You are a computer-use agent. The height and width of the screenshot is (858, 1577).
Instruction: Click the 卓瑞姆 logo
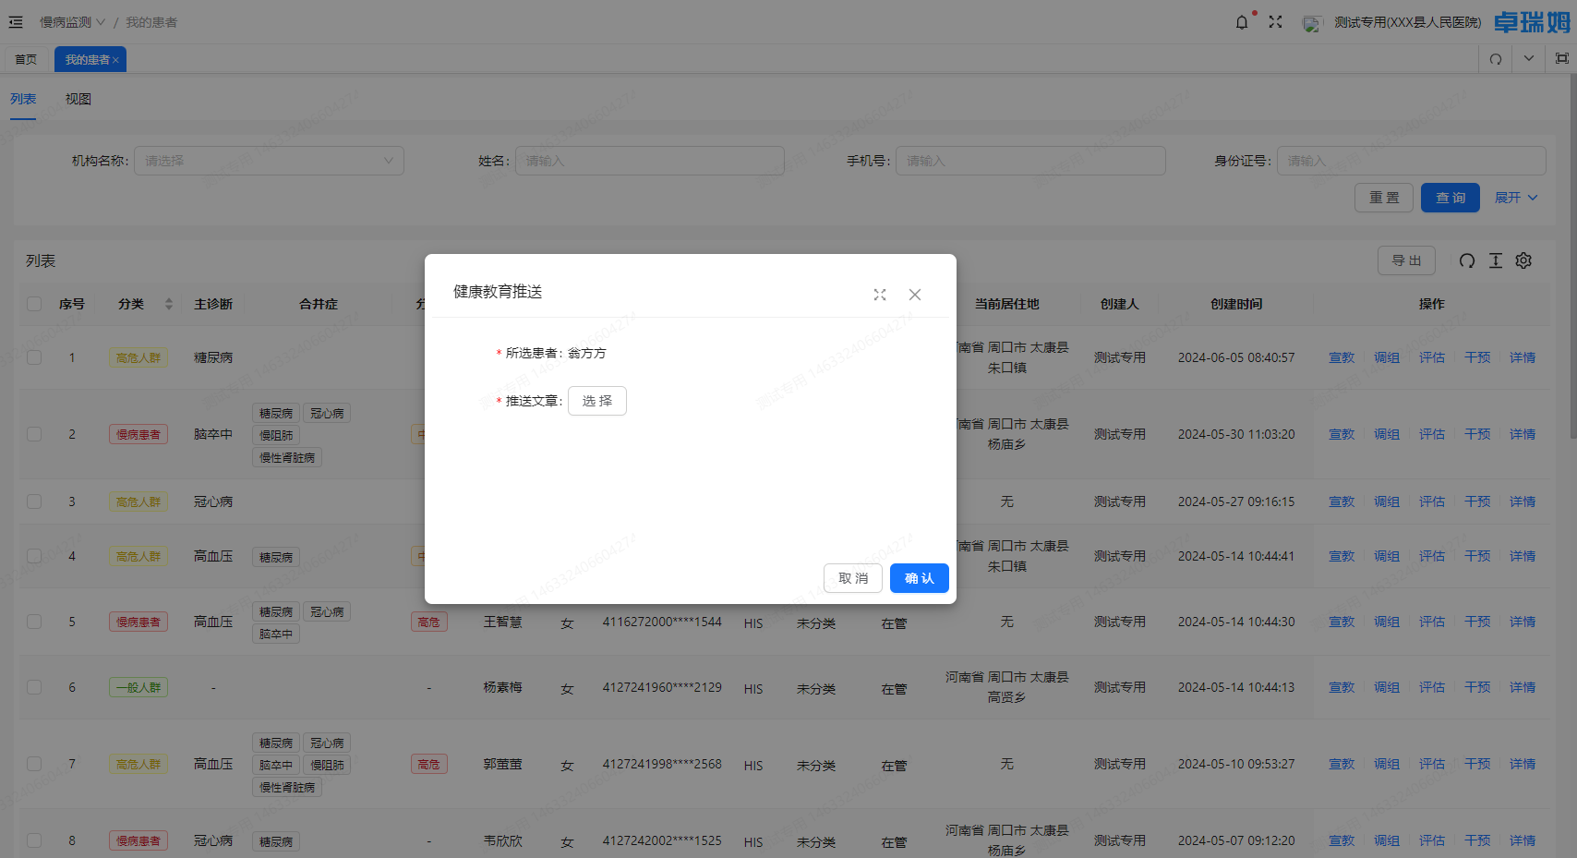(1532, 22)
